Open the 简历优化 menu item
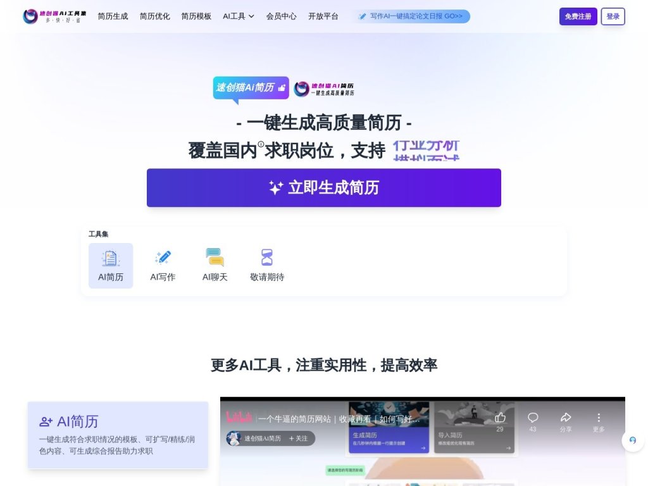This screenshot has width=648, height=486. coord(154,16)
